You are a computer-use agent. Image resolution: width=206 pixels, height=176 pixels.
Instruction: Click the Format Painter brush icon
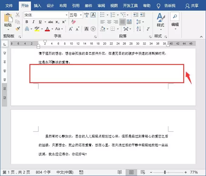(x=17, y=29)
